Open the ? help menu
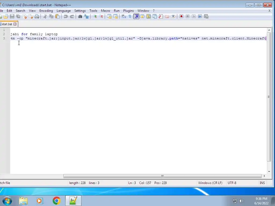Viewport: 275px width, 206px height. pos(154,11)
